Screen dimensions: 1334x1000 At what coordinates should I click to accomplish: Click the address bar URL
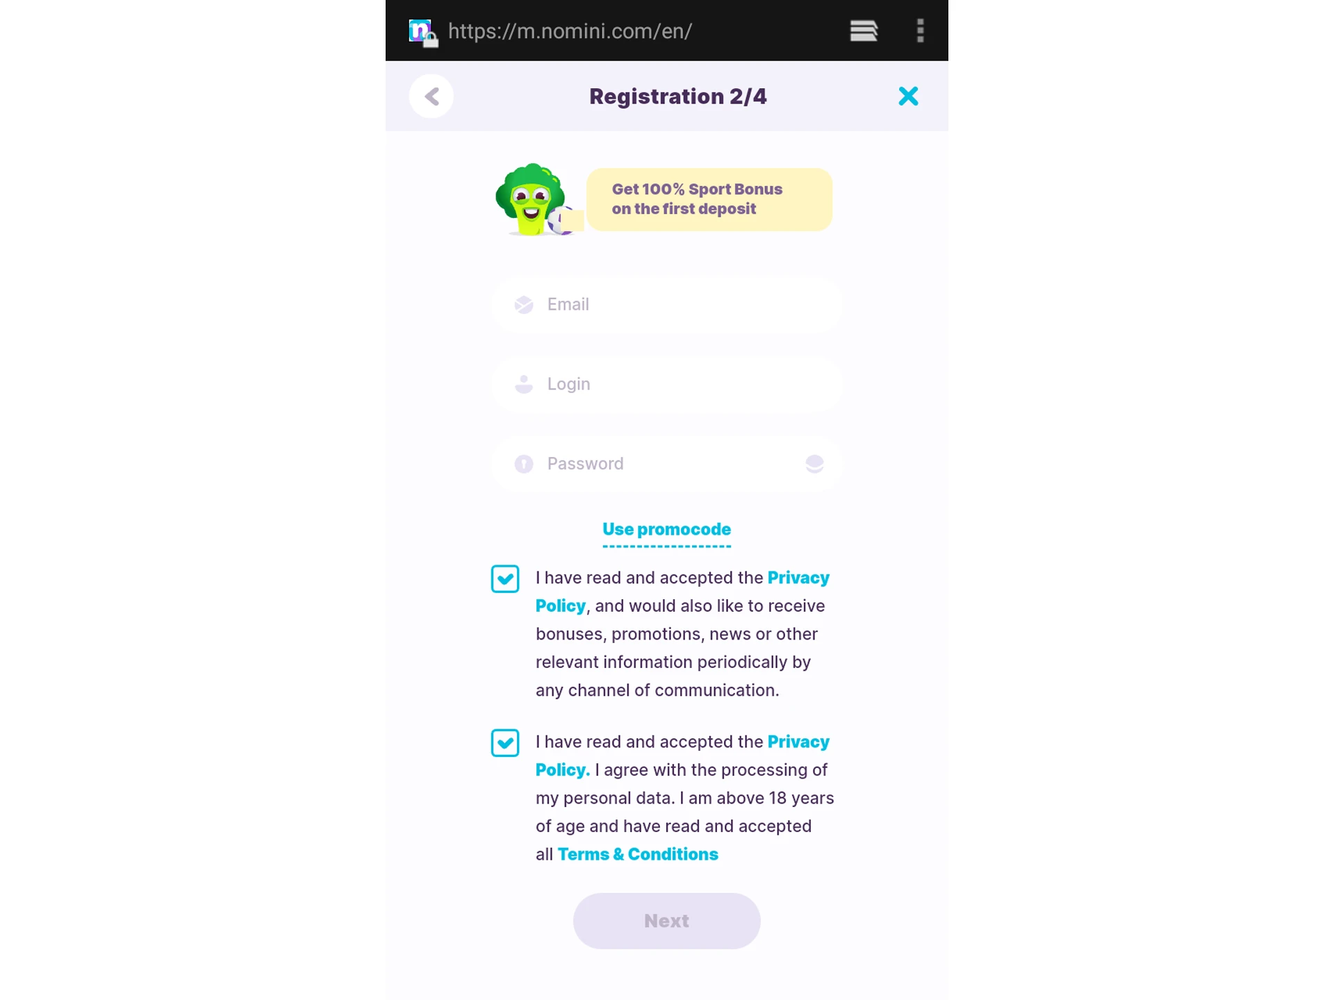coord(569,31)
